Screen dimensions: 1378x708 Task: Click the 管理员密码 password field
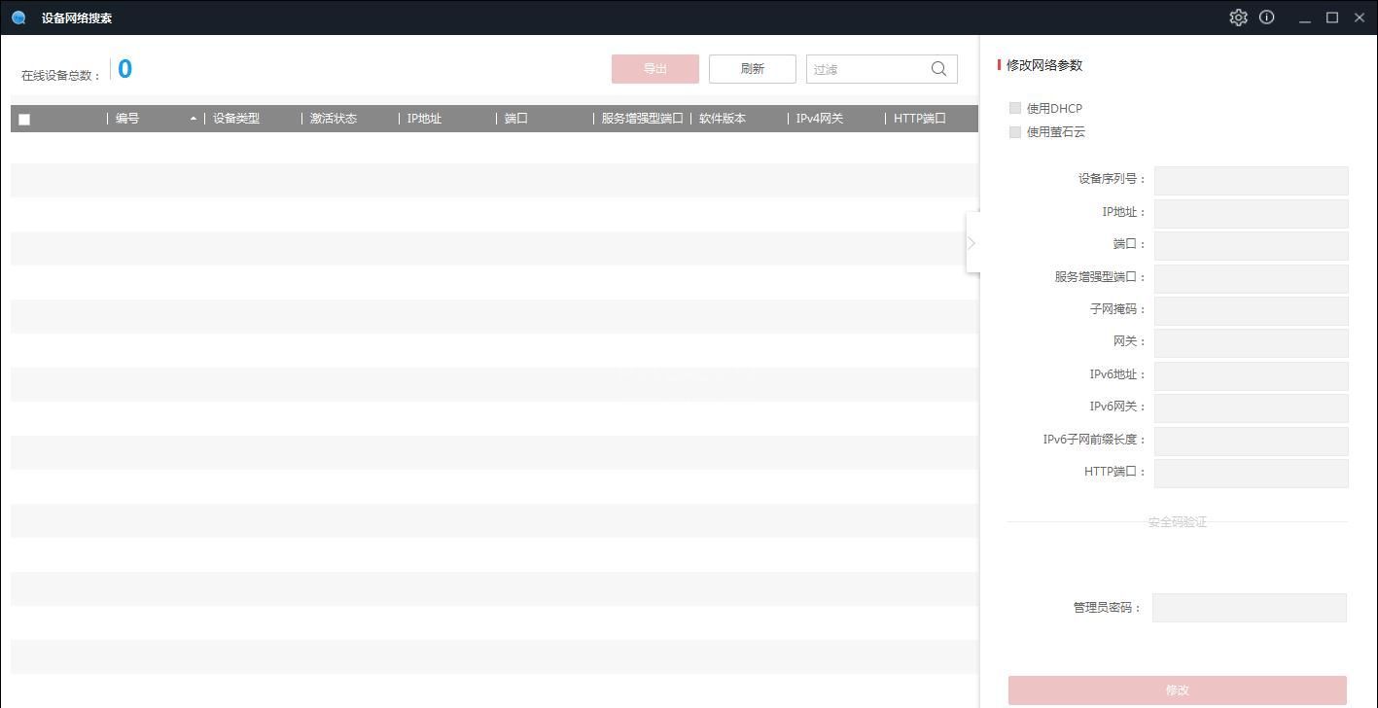click(1250, 608)
